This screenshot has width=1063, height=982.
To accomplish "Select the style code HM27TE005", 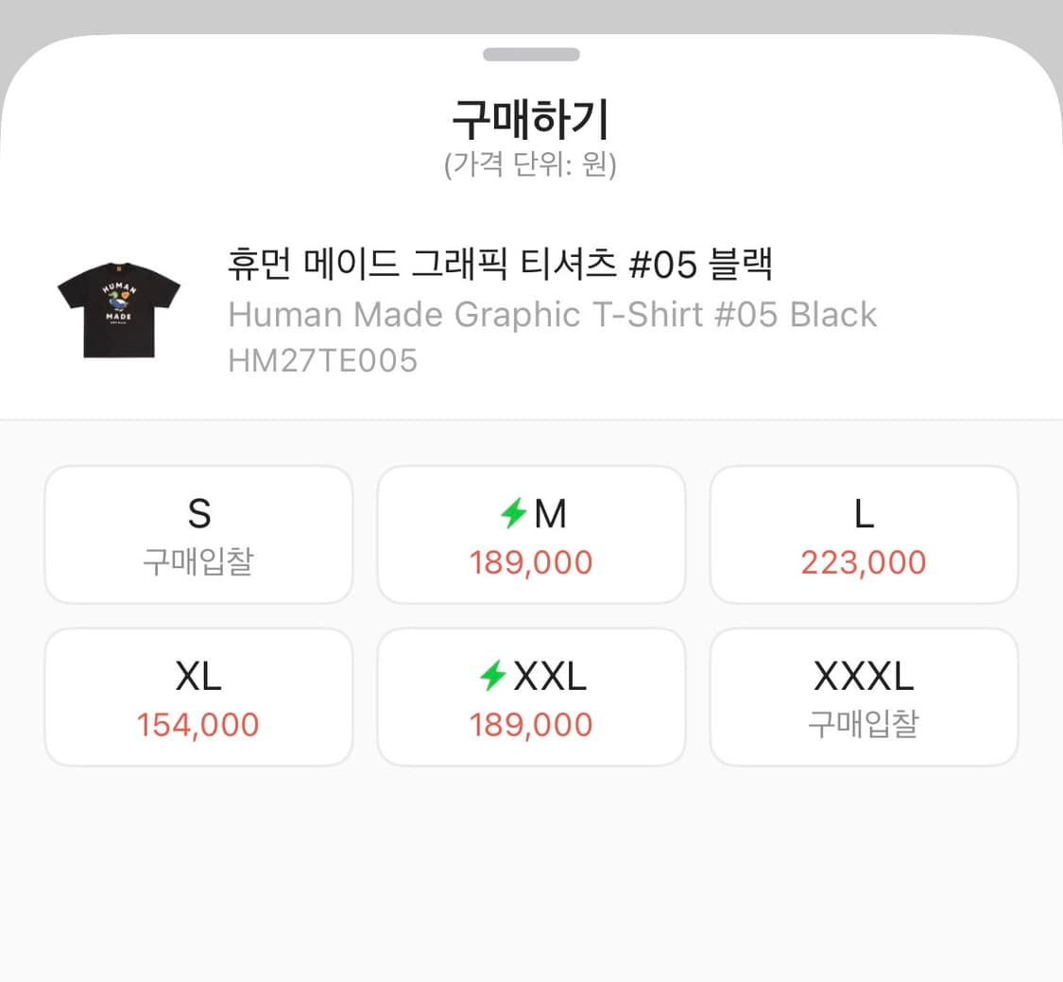I will (322, 360).
